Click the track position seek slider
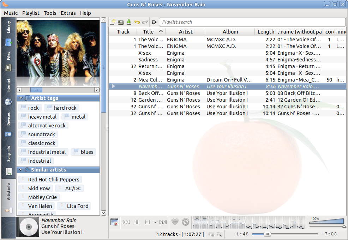348x240 pixels. (x=285, y=234)
